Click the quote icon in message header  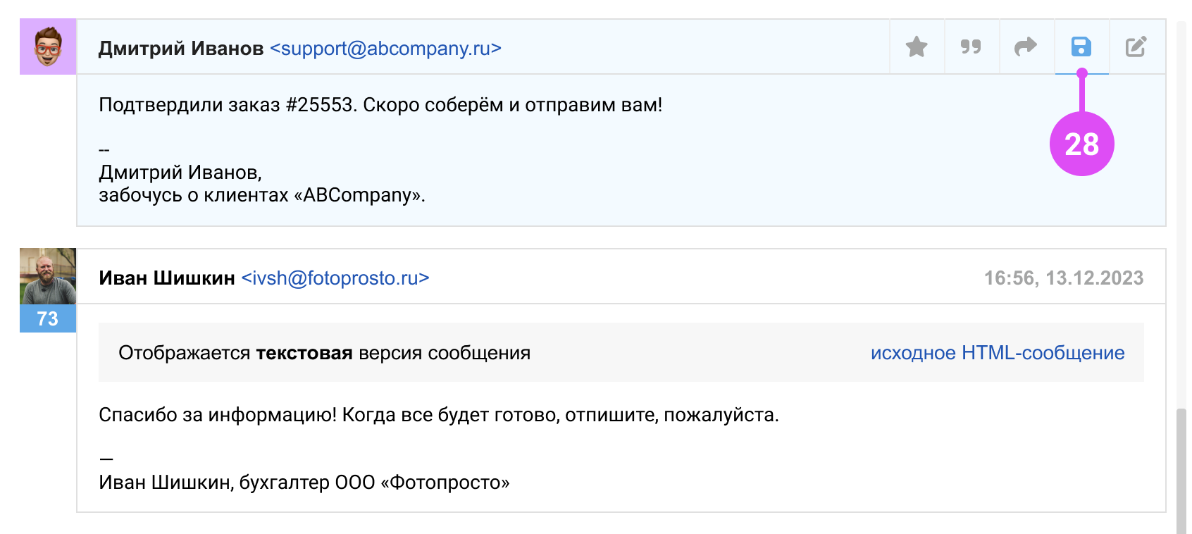(x=971, y=47)
